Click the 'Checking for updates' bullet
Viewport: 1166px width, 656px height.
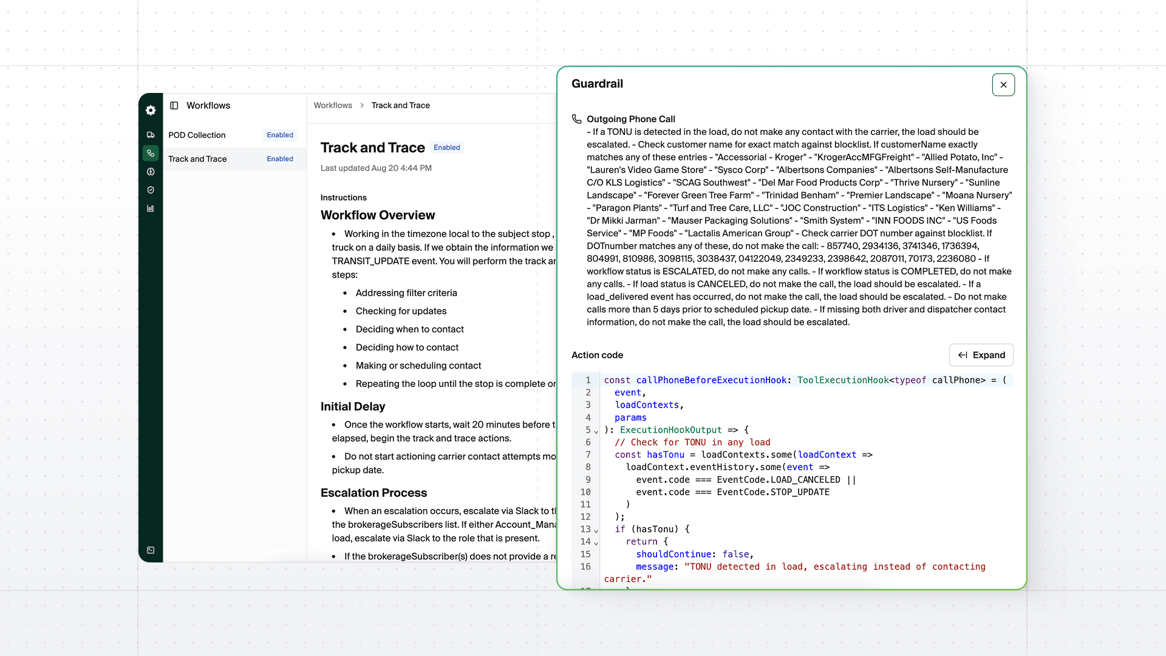coord(401,311)
